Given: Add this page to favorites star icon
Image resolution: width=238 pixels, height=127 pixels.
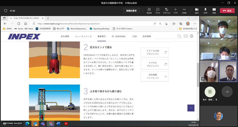Looking at the screenshot, I should [x=166, y=24].
